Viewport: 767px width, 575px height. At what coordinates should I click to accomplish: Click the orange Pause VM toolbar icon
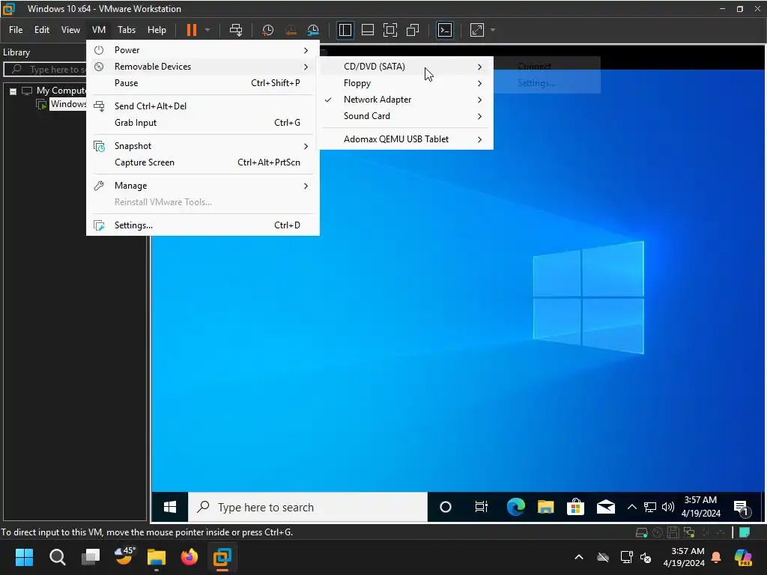coord(192,30)
